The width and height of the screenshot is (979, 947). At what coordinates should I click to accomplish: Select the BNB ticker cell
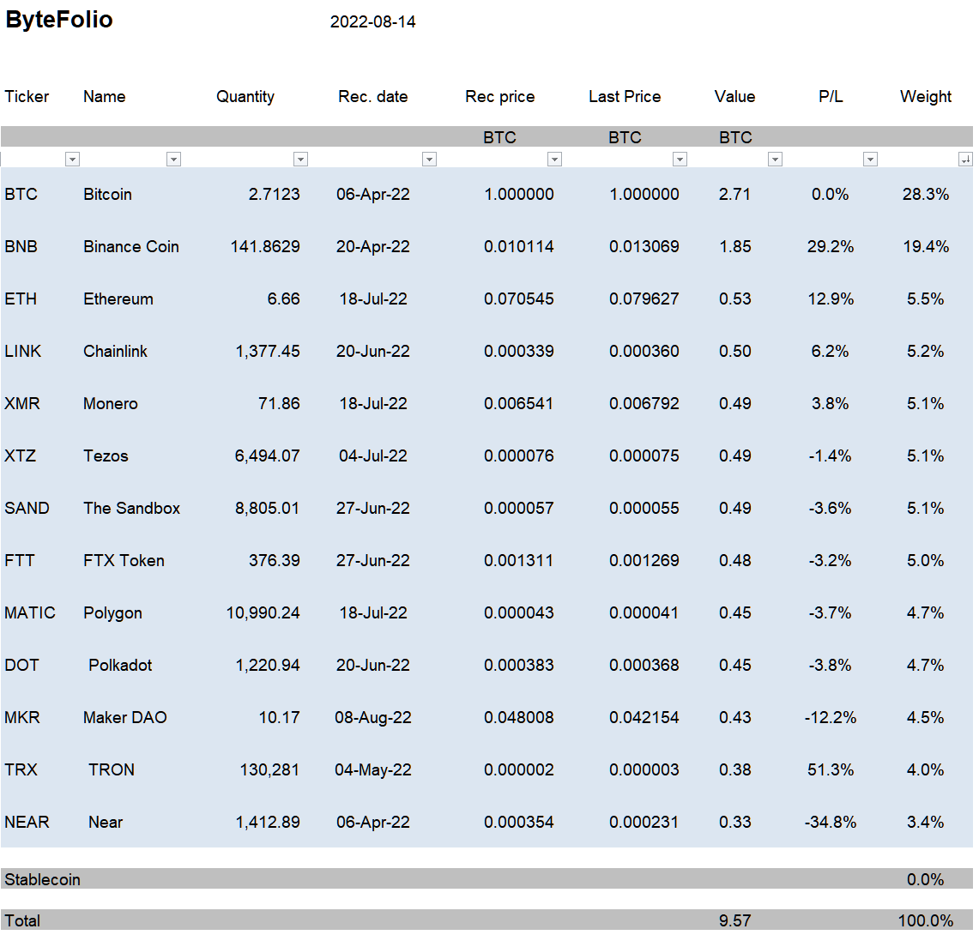click(x=21, y=246)
